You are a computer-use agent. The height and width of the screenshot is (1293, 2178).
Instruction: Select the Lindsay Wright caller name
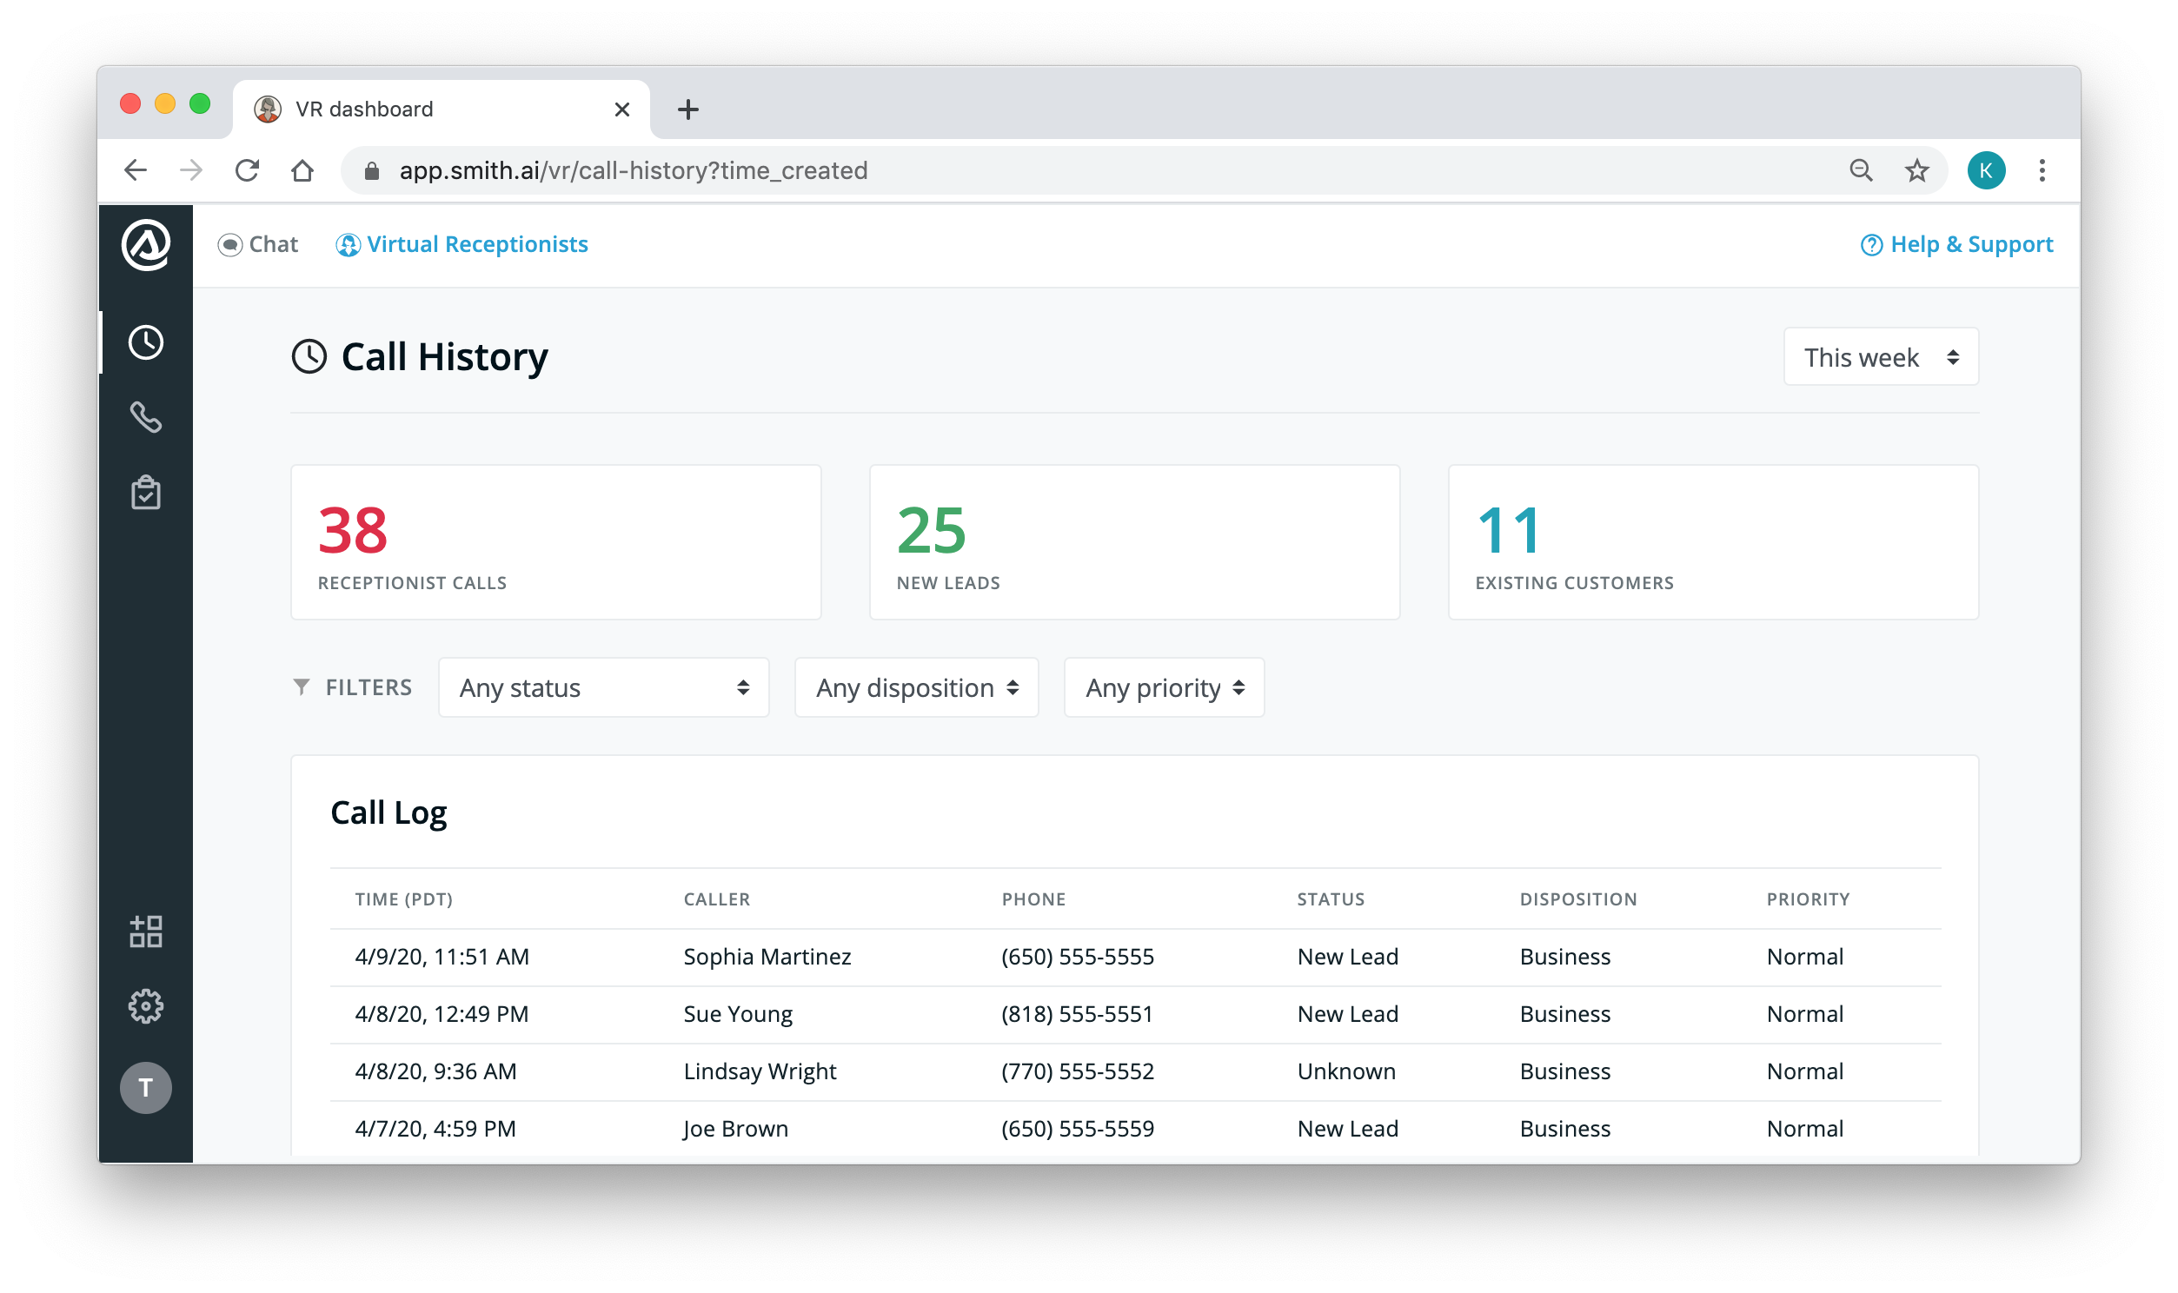[760, 1071]
